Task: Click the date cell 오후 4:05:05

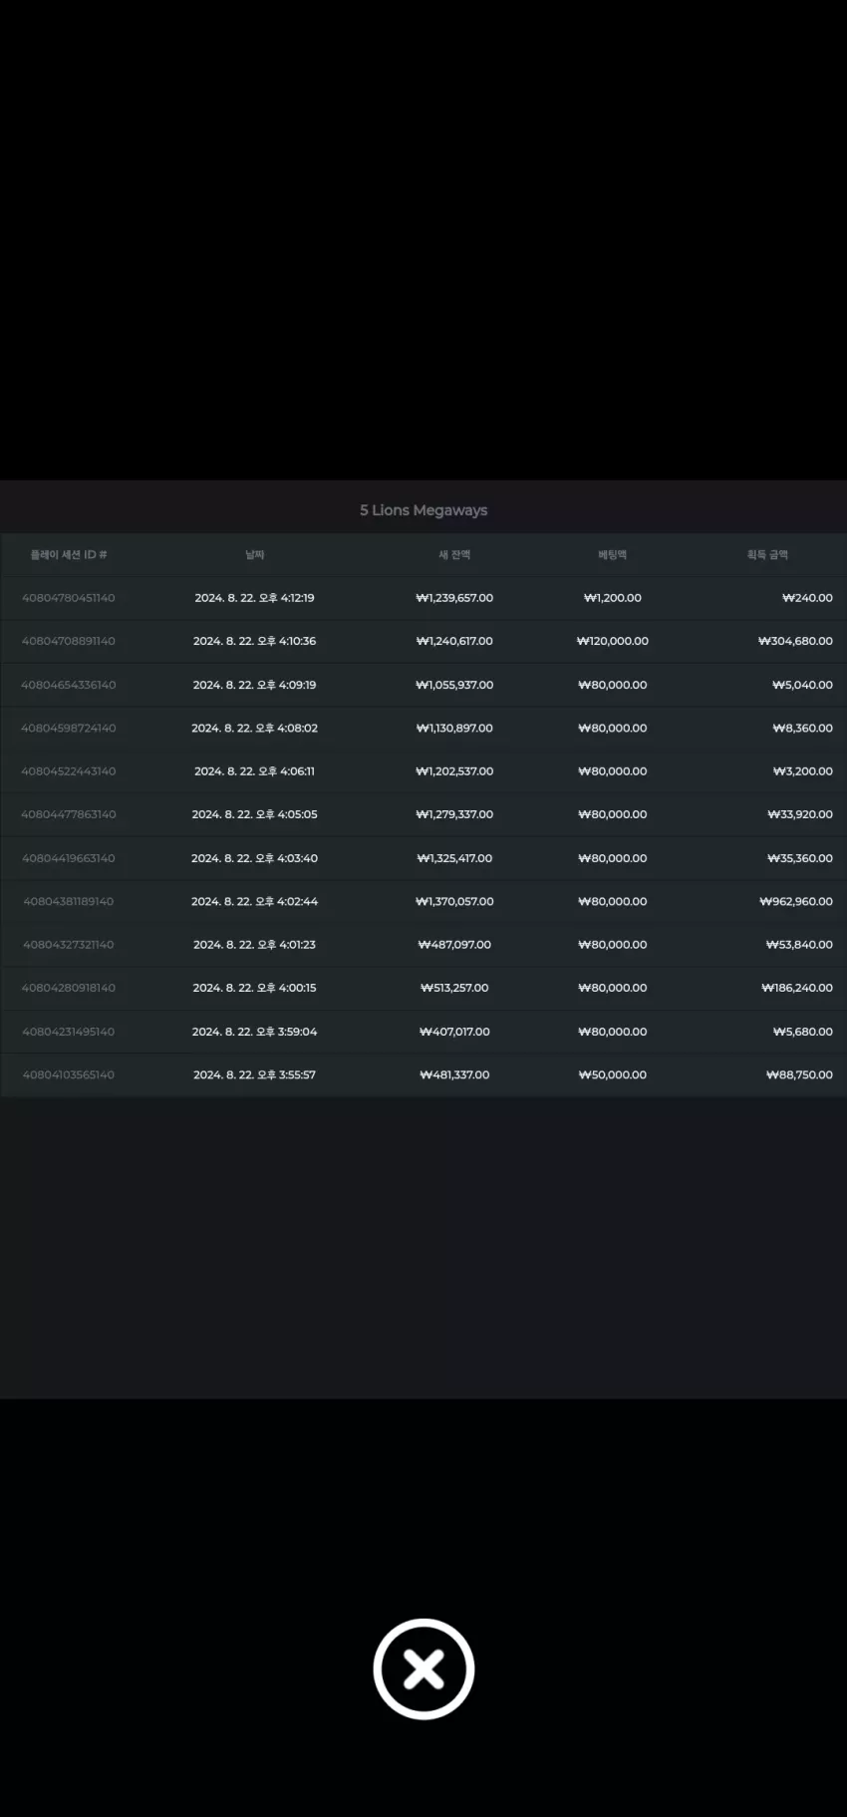Action: pos(255,814)
